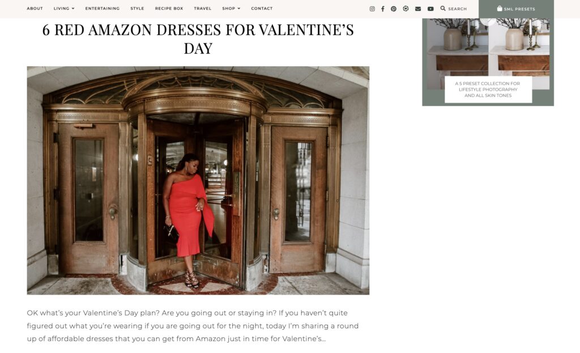Go to the Travel page
580x353 pixels.
pos(203,8)
